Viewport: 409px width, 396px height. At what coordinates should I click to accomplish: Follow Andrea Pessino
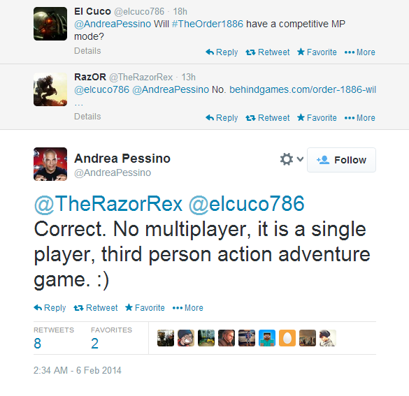[341, 160]
